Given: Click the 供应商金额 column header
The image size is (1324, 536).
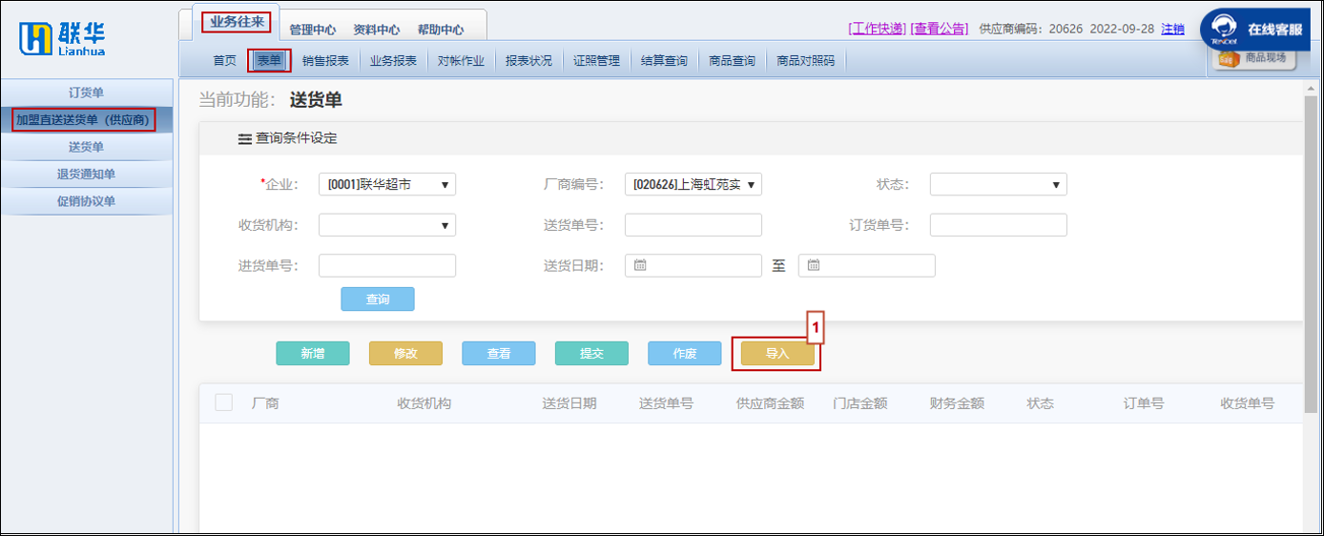Looking at the screenshot, I should tap(770, 403).
